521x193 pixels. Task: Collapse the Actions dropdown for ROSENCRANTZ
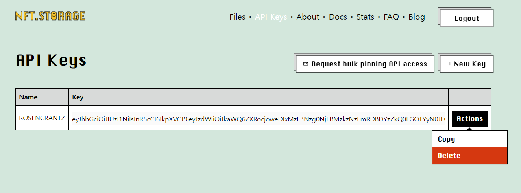click(x=470, y=119)
